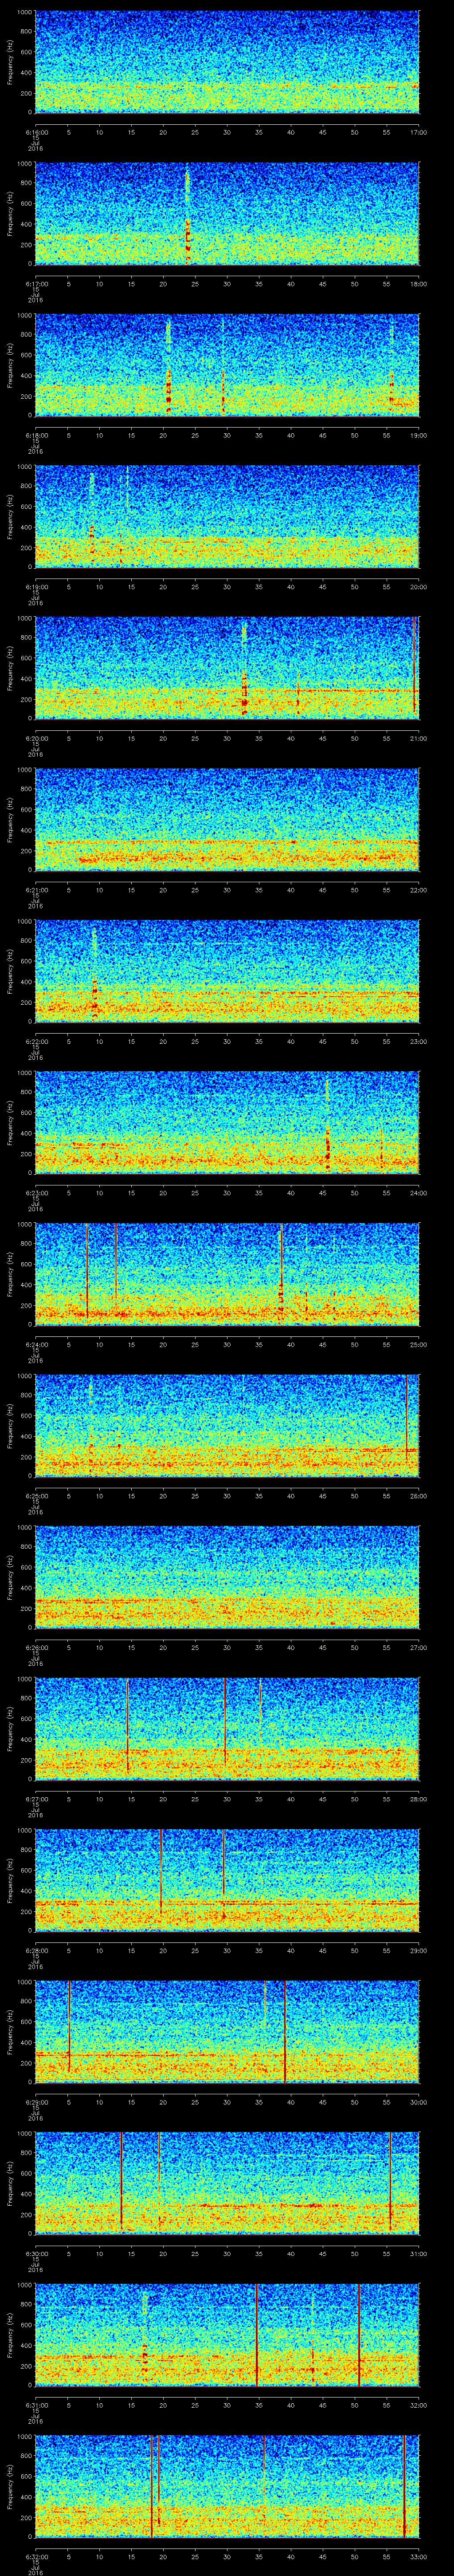Screen dimensions: 454x2576
Task: Click the 6:16:00 start time label
Action: pos(36,132)
